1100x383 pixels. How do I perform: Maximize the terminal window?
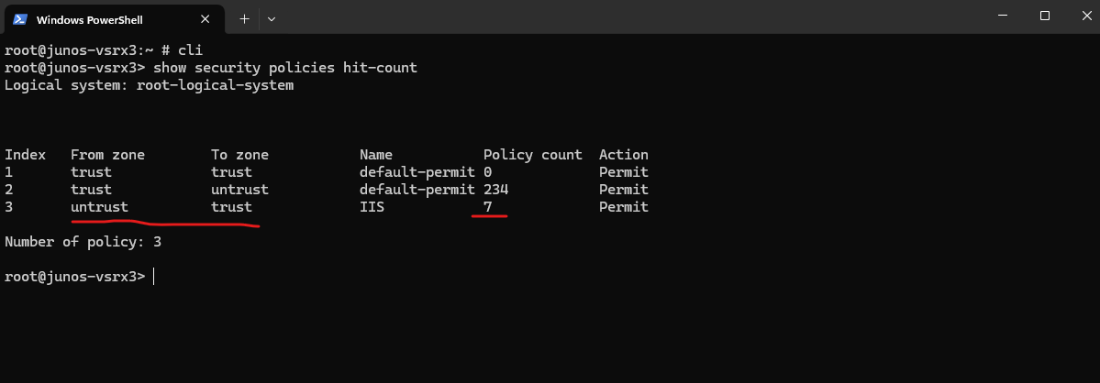tap(1045, 16)
